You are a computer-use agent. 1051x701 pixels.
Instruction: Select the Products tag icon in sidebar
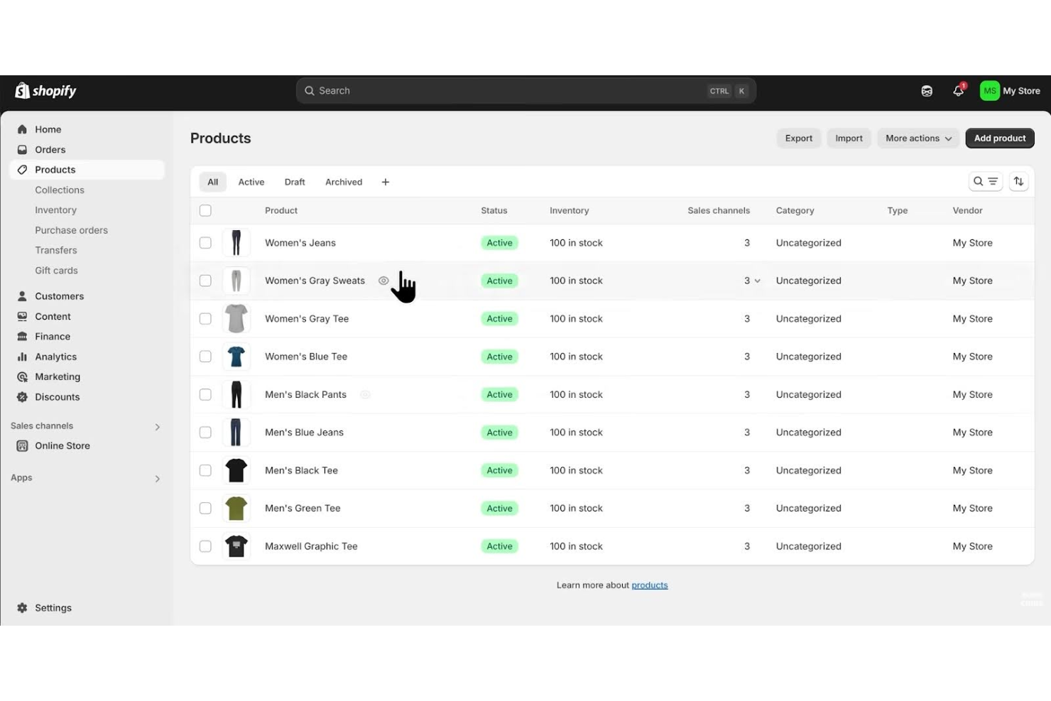[23, 169]
